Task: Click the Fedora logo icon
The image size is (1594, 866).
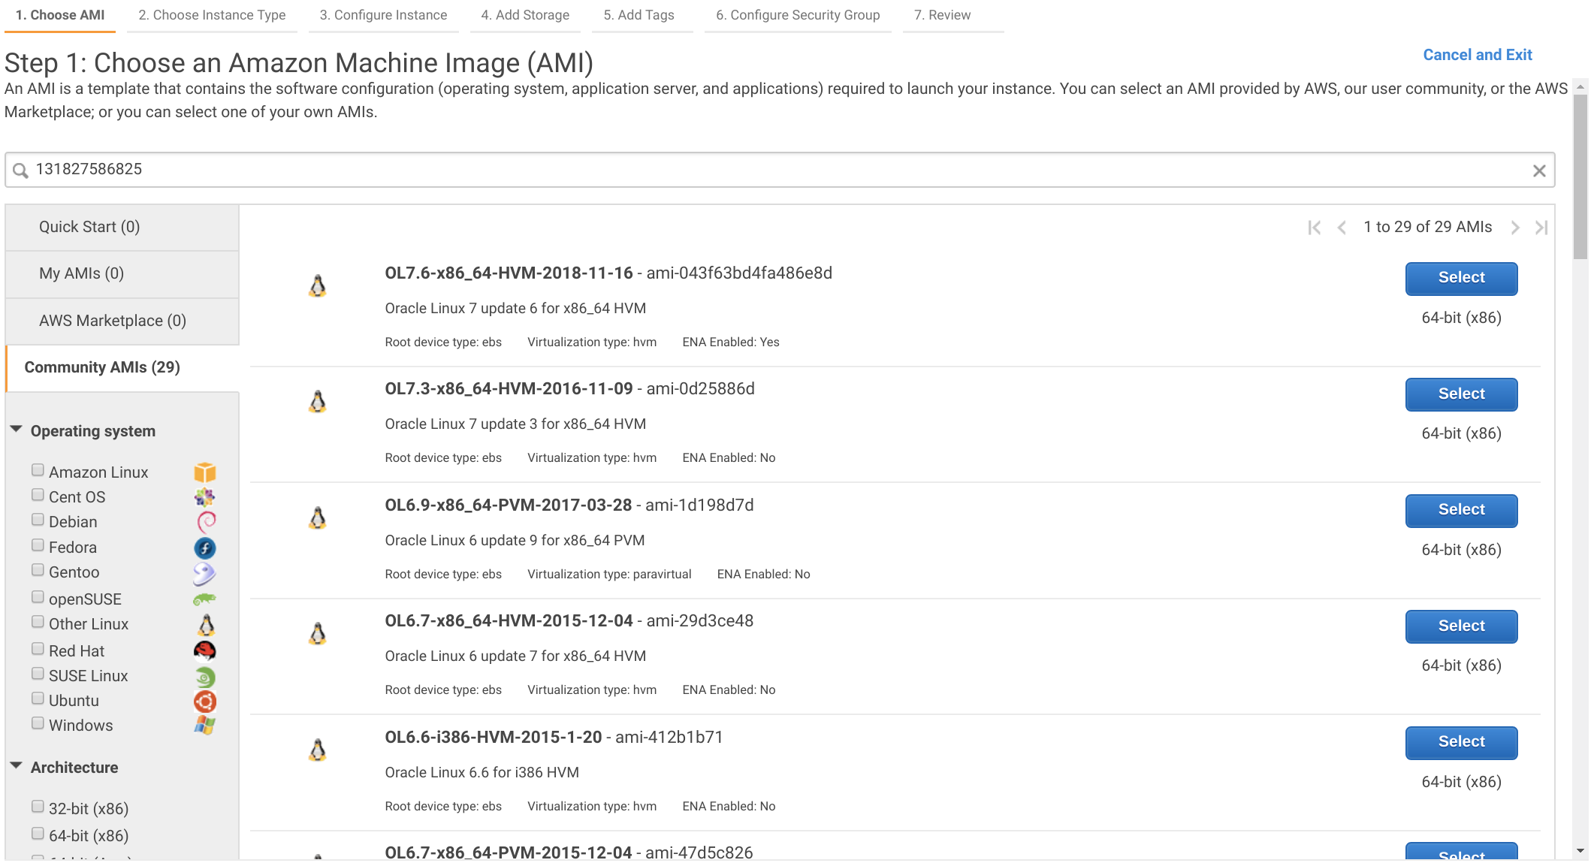Action: 205,548
